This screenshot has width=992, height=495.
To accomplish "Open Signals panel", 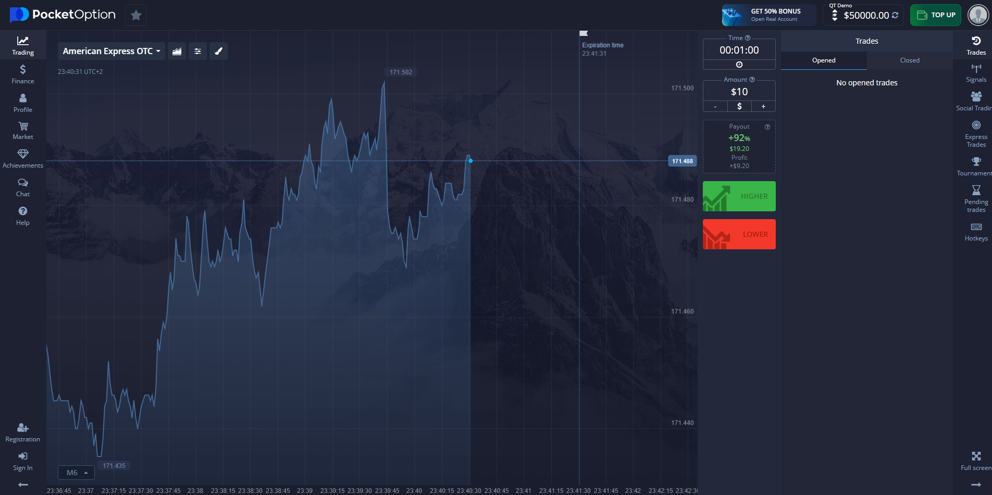I will click(976, 73).
